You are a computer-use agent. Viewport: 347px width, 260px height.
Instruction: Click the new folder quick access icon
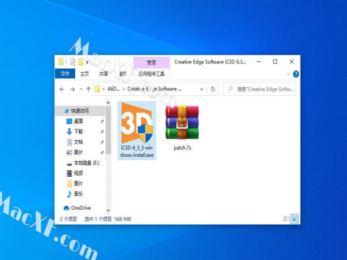[x=81, y=62]
